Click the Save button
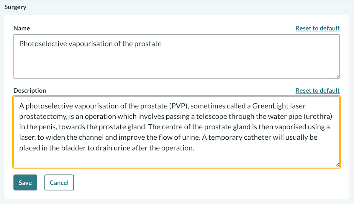The image size is (354, 204). coord(25,183)
